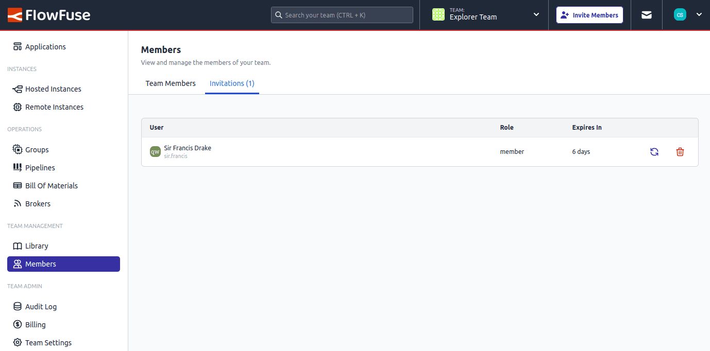Image resolution: width=710 pixels, height=351 pixels.
Task: Switch to the Team Members tab
Action: pos(171,83)
